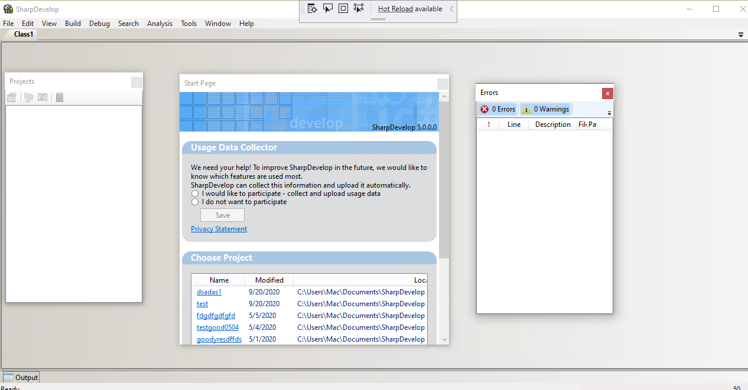Viewport: 748px width, 390px height.
Task: Open the Hot Reload link
Action: tap(396, 9)
